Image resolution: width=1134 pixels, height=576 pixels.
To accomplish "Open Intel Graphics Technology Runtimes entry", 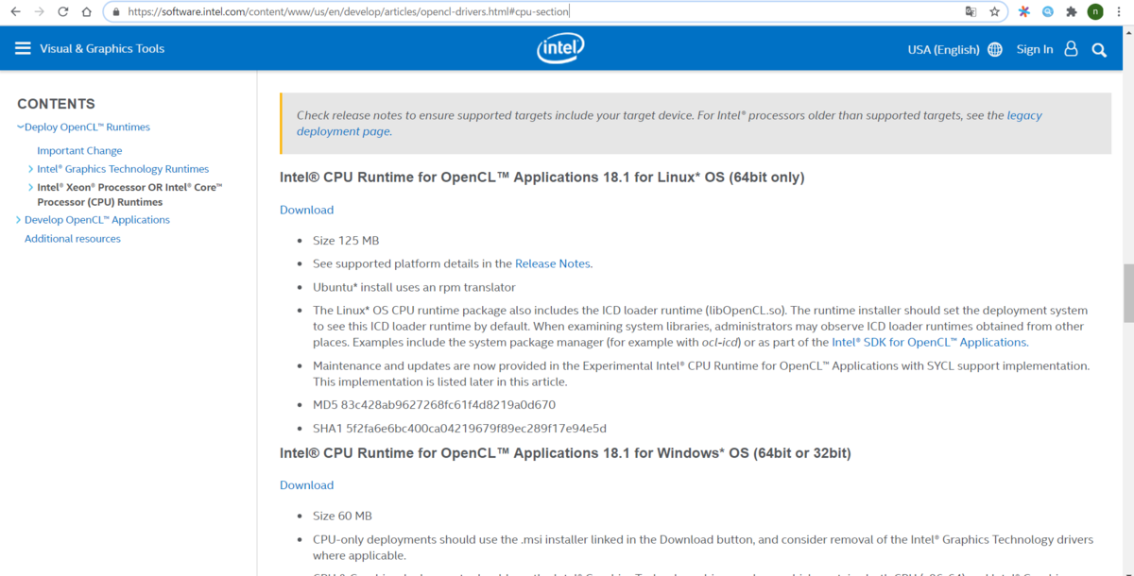I will [x=123, y=169].
